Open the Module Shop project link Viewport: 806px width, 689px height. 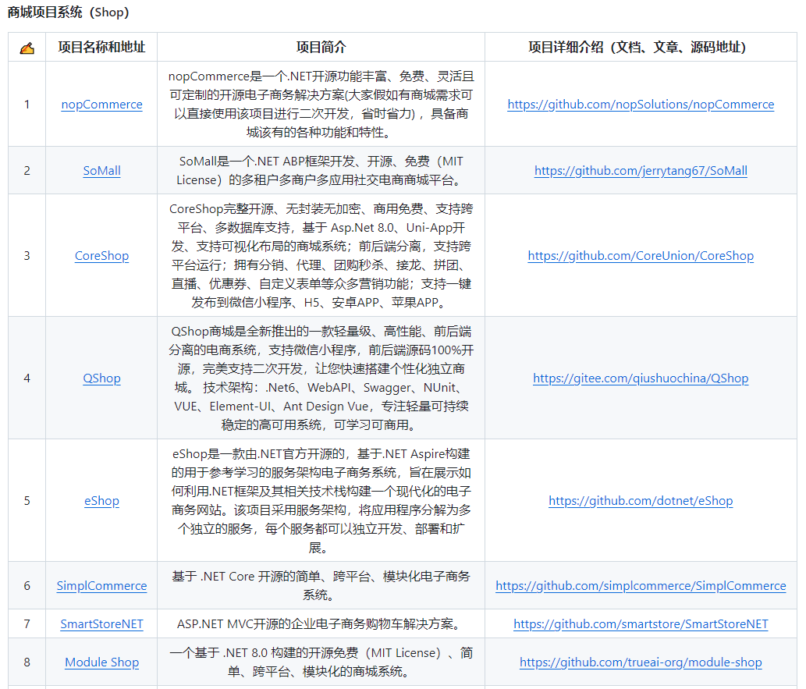[101, 662]
